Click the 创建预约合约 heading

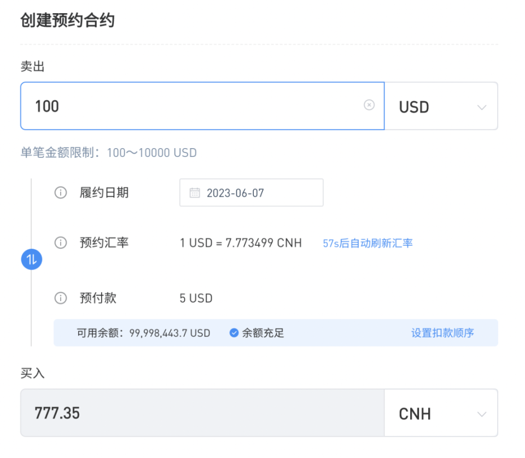tap(67, 20)
